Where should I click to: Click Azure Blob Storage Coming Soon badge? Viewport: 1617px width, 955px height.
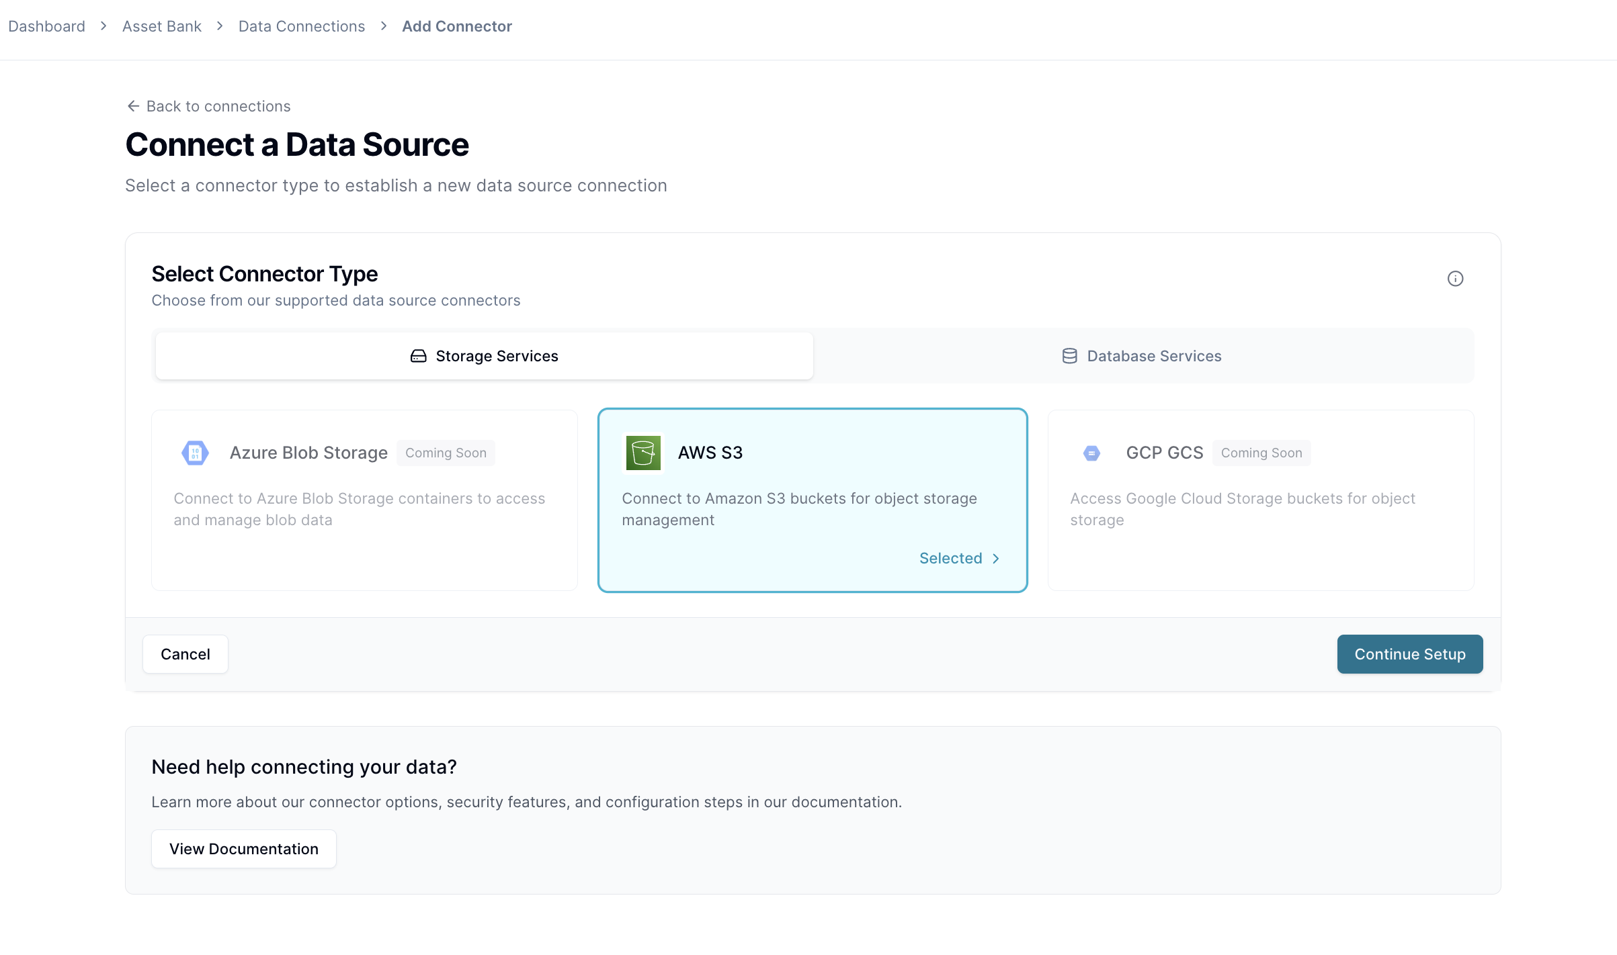point(446,453)
